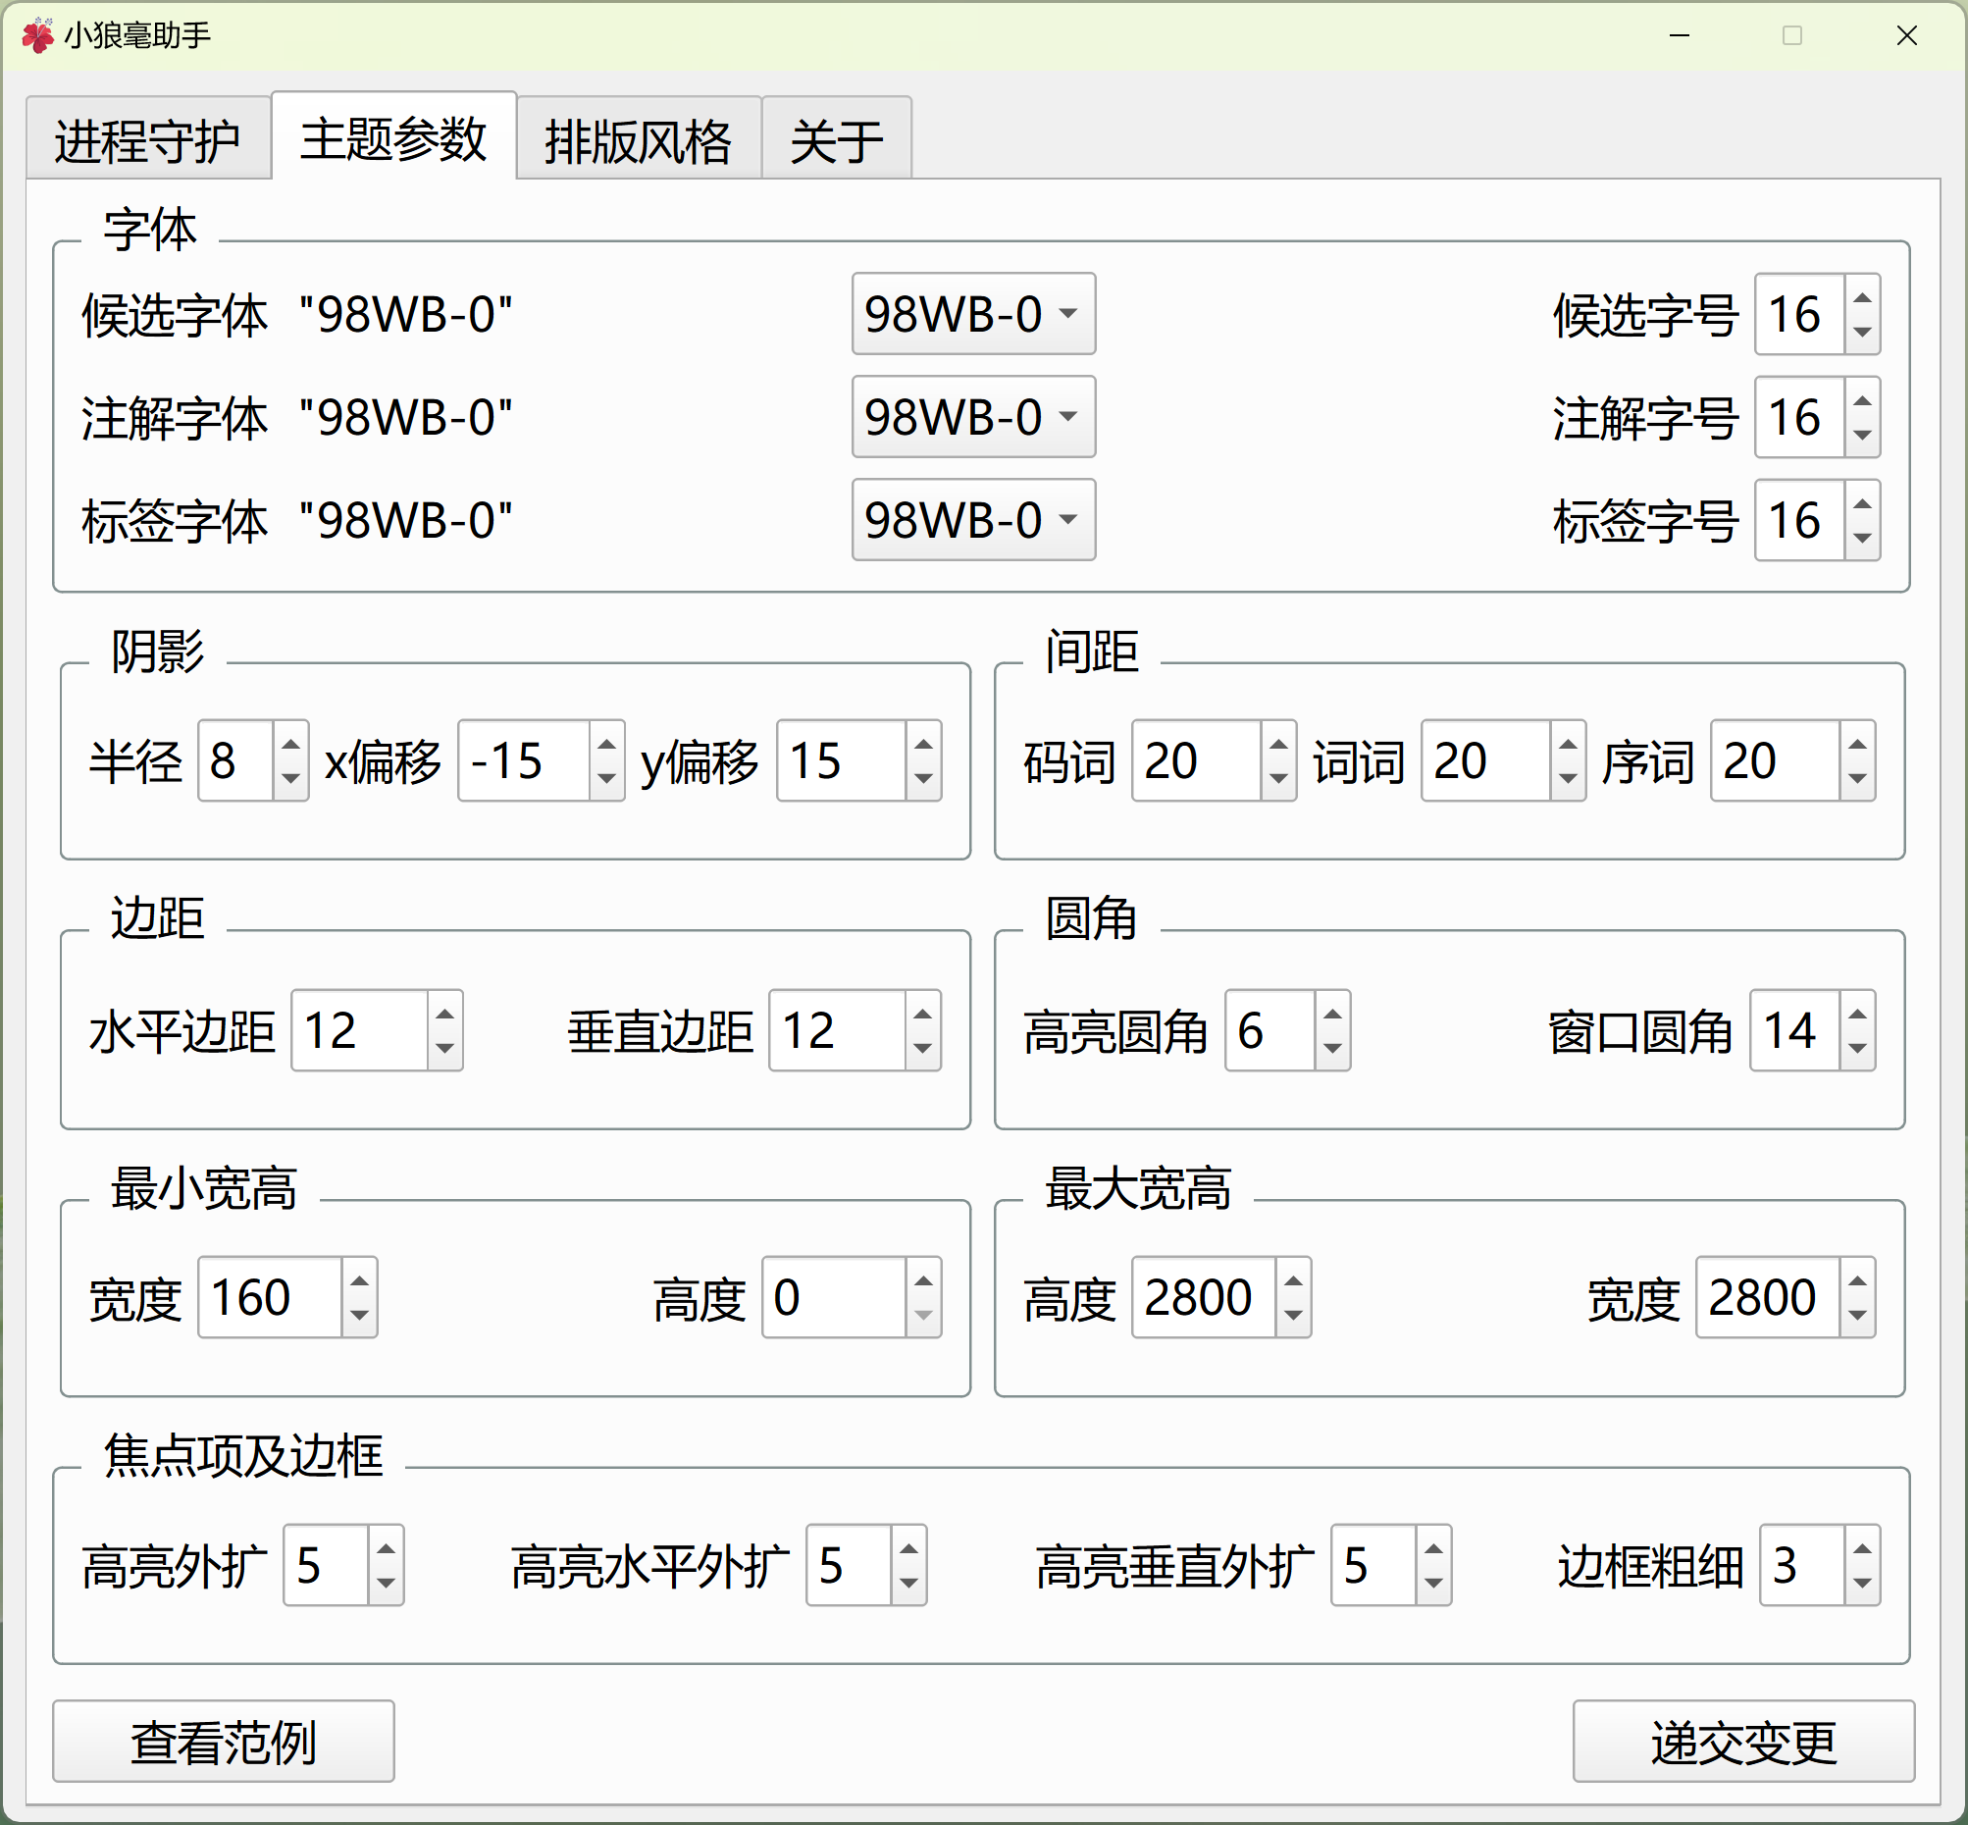Image resolution: width=1968 pixels, height=1825 pixels.
Task: Focus the 码词 spacing input field
Action: [x=1194, y=760]
